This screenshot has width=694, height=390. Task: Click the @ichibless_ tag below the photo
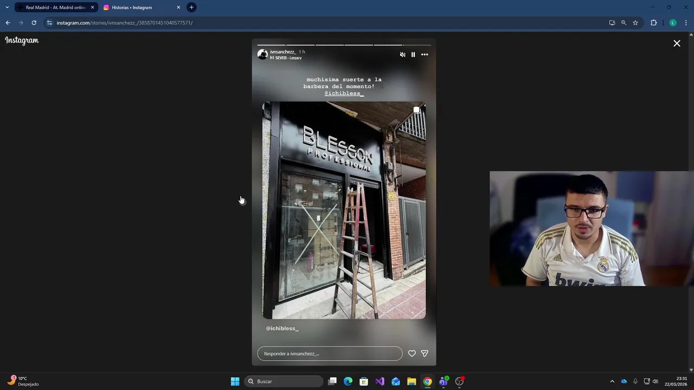(x=282, y=328)
